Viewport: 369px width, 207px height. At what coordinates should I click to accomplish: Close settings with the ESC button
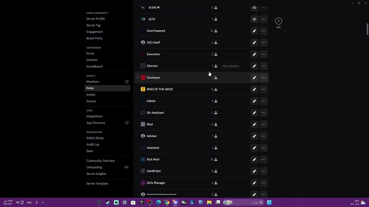278,21
